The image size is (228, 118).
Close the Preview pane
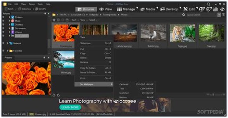[48, 58]
